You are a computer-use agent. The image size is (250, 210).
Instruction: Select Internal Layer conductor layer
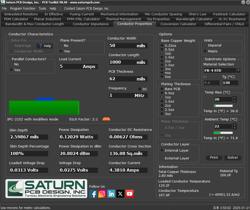coord(175,150)
